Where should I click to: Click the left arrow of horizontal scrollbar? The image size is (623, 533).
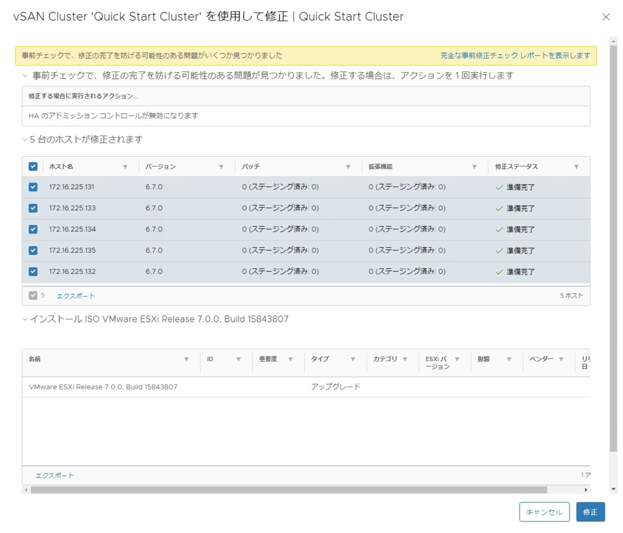[26, 490]
